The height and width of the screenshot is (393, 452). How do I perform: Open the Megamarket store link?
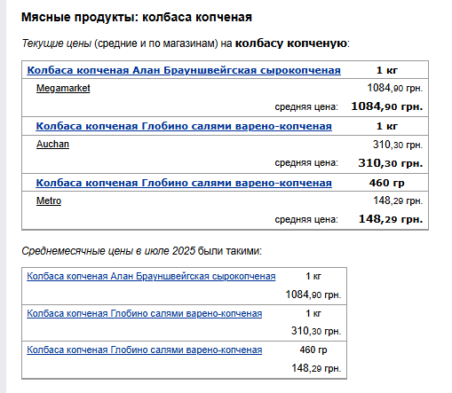(x=63, y=88)
